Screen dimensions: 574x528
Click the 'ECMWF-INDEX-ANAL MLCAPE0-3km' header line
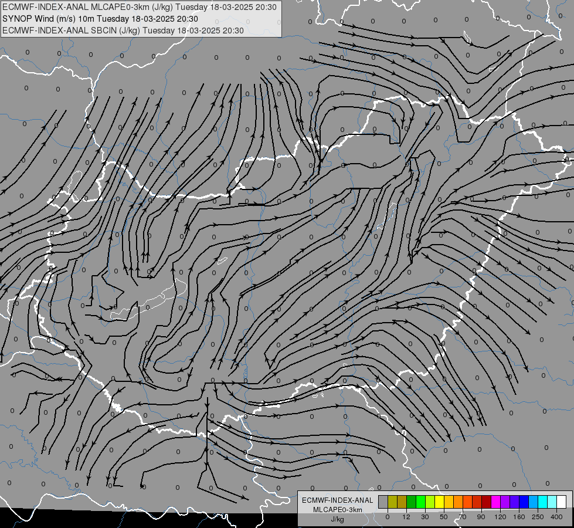[x=140, y=7]
